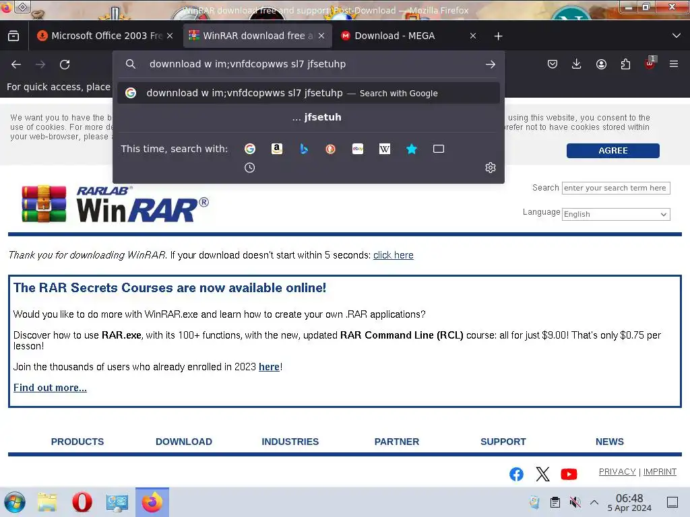Follow the 'here' enrollment link
Viewport: 690px width, 517px height.
[269, 367]
